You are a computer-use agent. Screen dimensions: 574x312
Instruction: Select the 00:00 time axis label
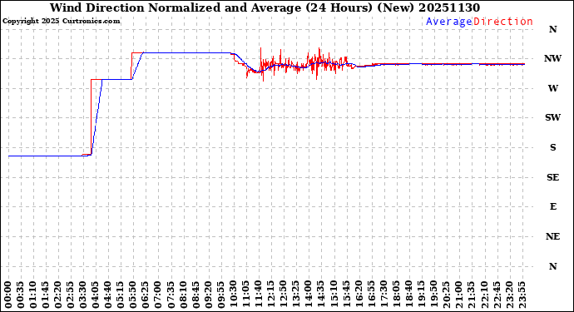8,295
